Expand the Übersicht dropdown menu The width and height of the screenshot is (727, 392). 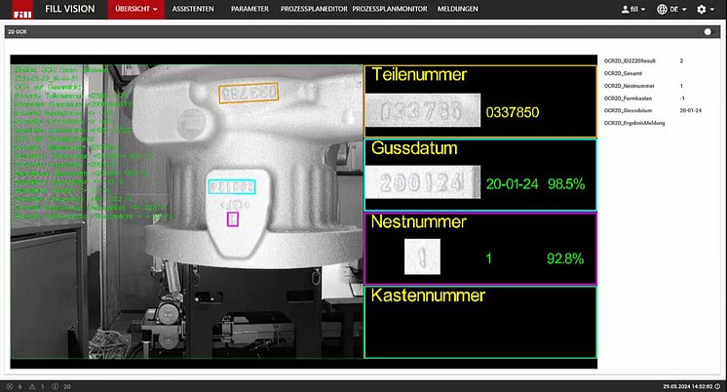point(135,9)
